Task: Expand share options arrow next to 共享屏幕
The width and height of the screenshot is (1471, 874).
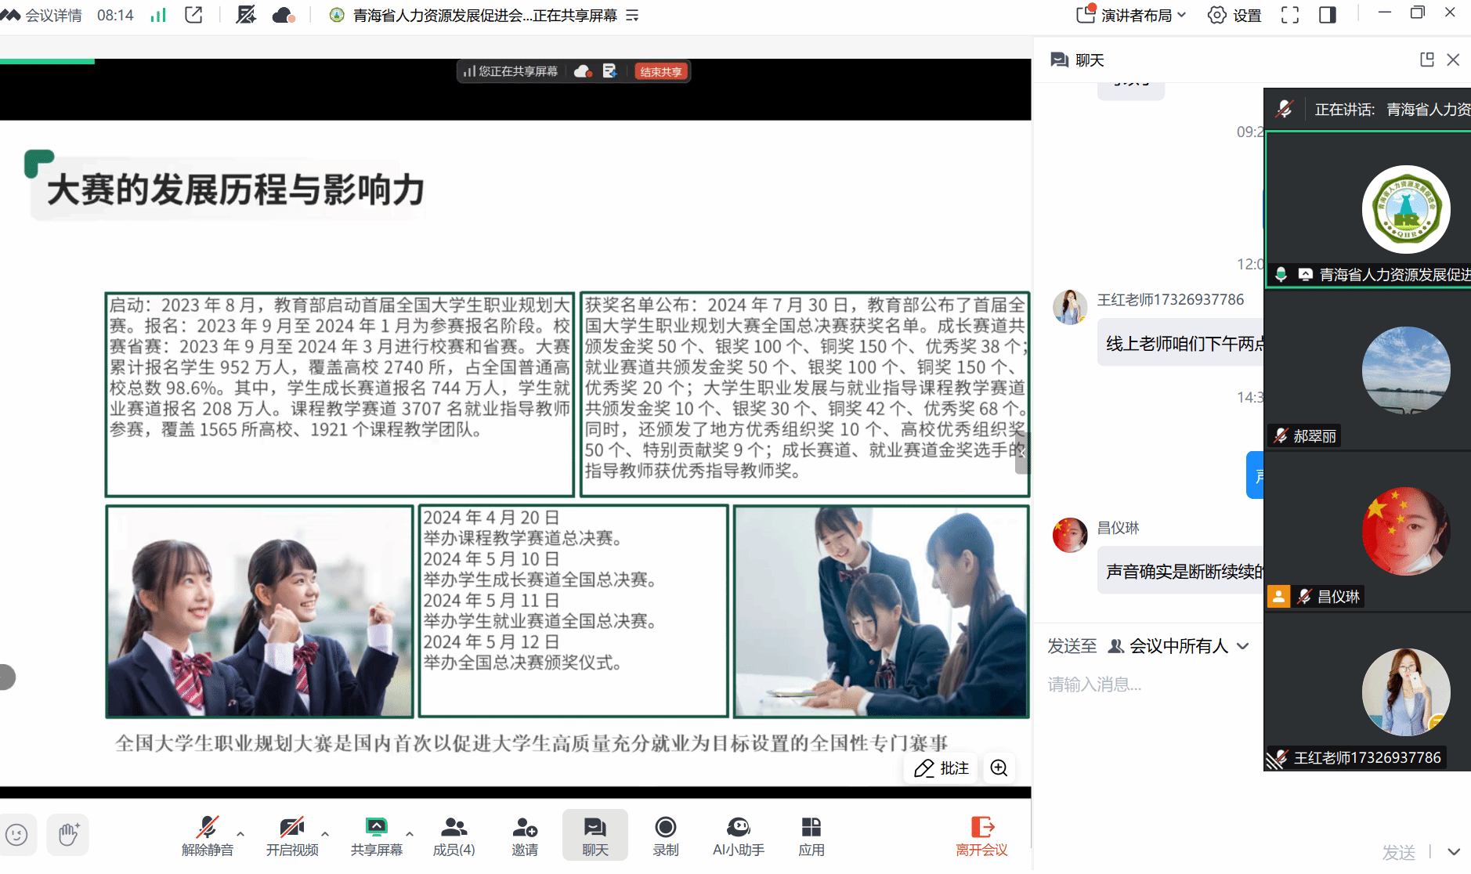Action: 410,834
